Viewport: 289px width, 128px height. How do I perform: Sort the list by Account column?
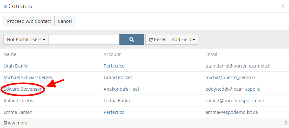(112, 54)
